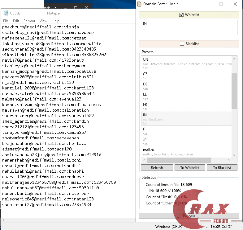
Task: Click the line kumar.shivam_6@rediffmail.com:dinasourus
Action: click(51, 105)
